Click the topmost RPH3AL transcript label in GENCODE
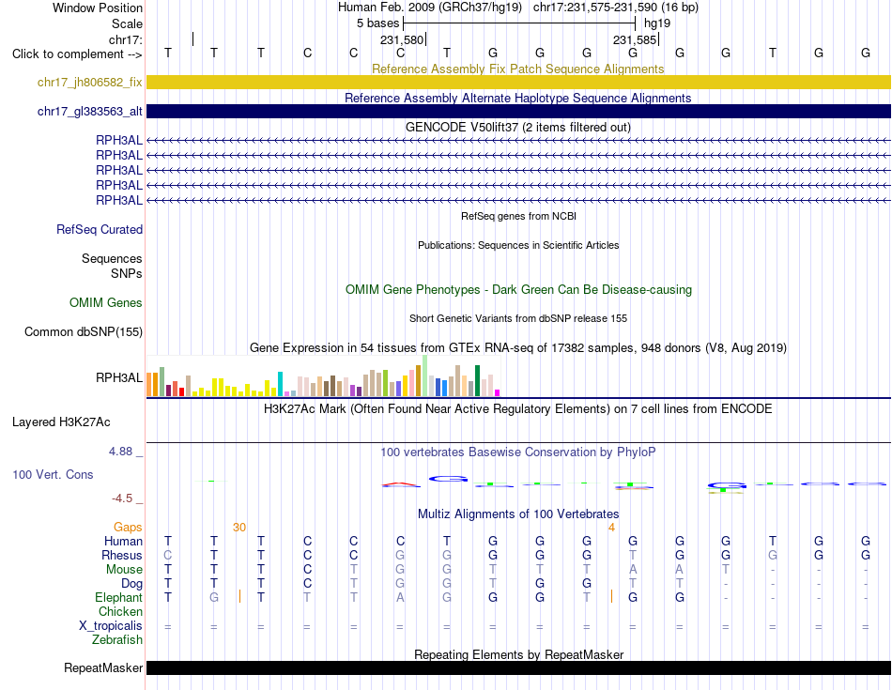The image size is (892, 690). click(x=119, y=141)
